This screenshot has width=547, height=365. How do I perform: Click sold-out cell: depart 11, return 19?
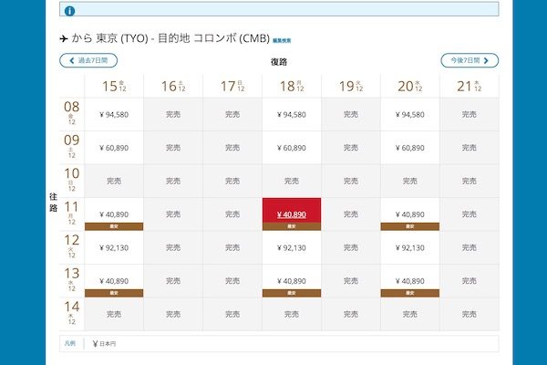(351, 214)
